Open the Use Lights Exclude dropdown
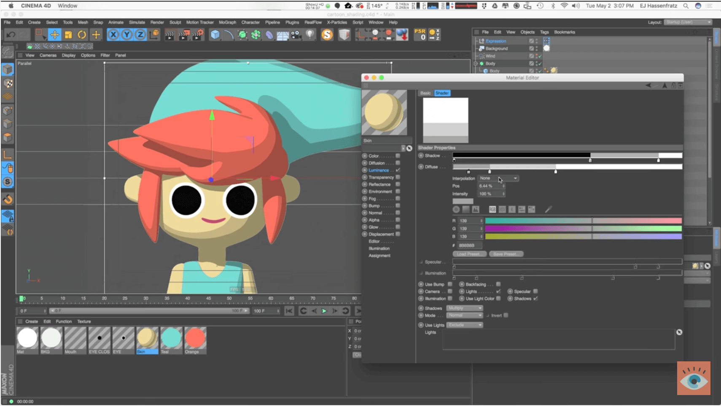Image resolution: width=721 pixels, height=406 pixels. coord(465,325)
